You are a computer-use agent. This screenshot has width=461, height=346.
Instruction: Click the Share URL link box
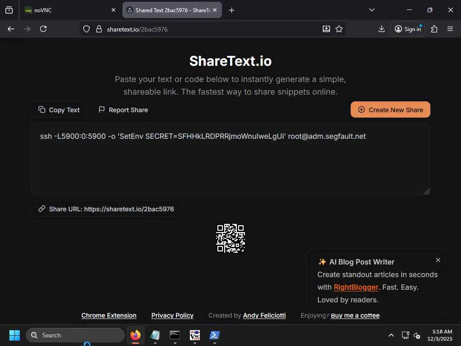click(106, 209)
